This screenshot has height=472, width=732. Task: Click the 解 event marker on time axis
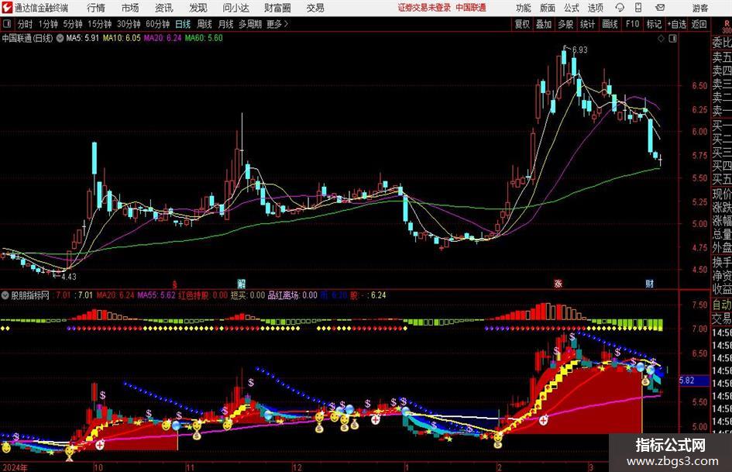242,284
